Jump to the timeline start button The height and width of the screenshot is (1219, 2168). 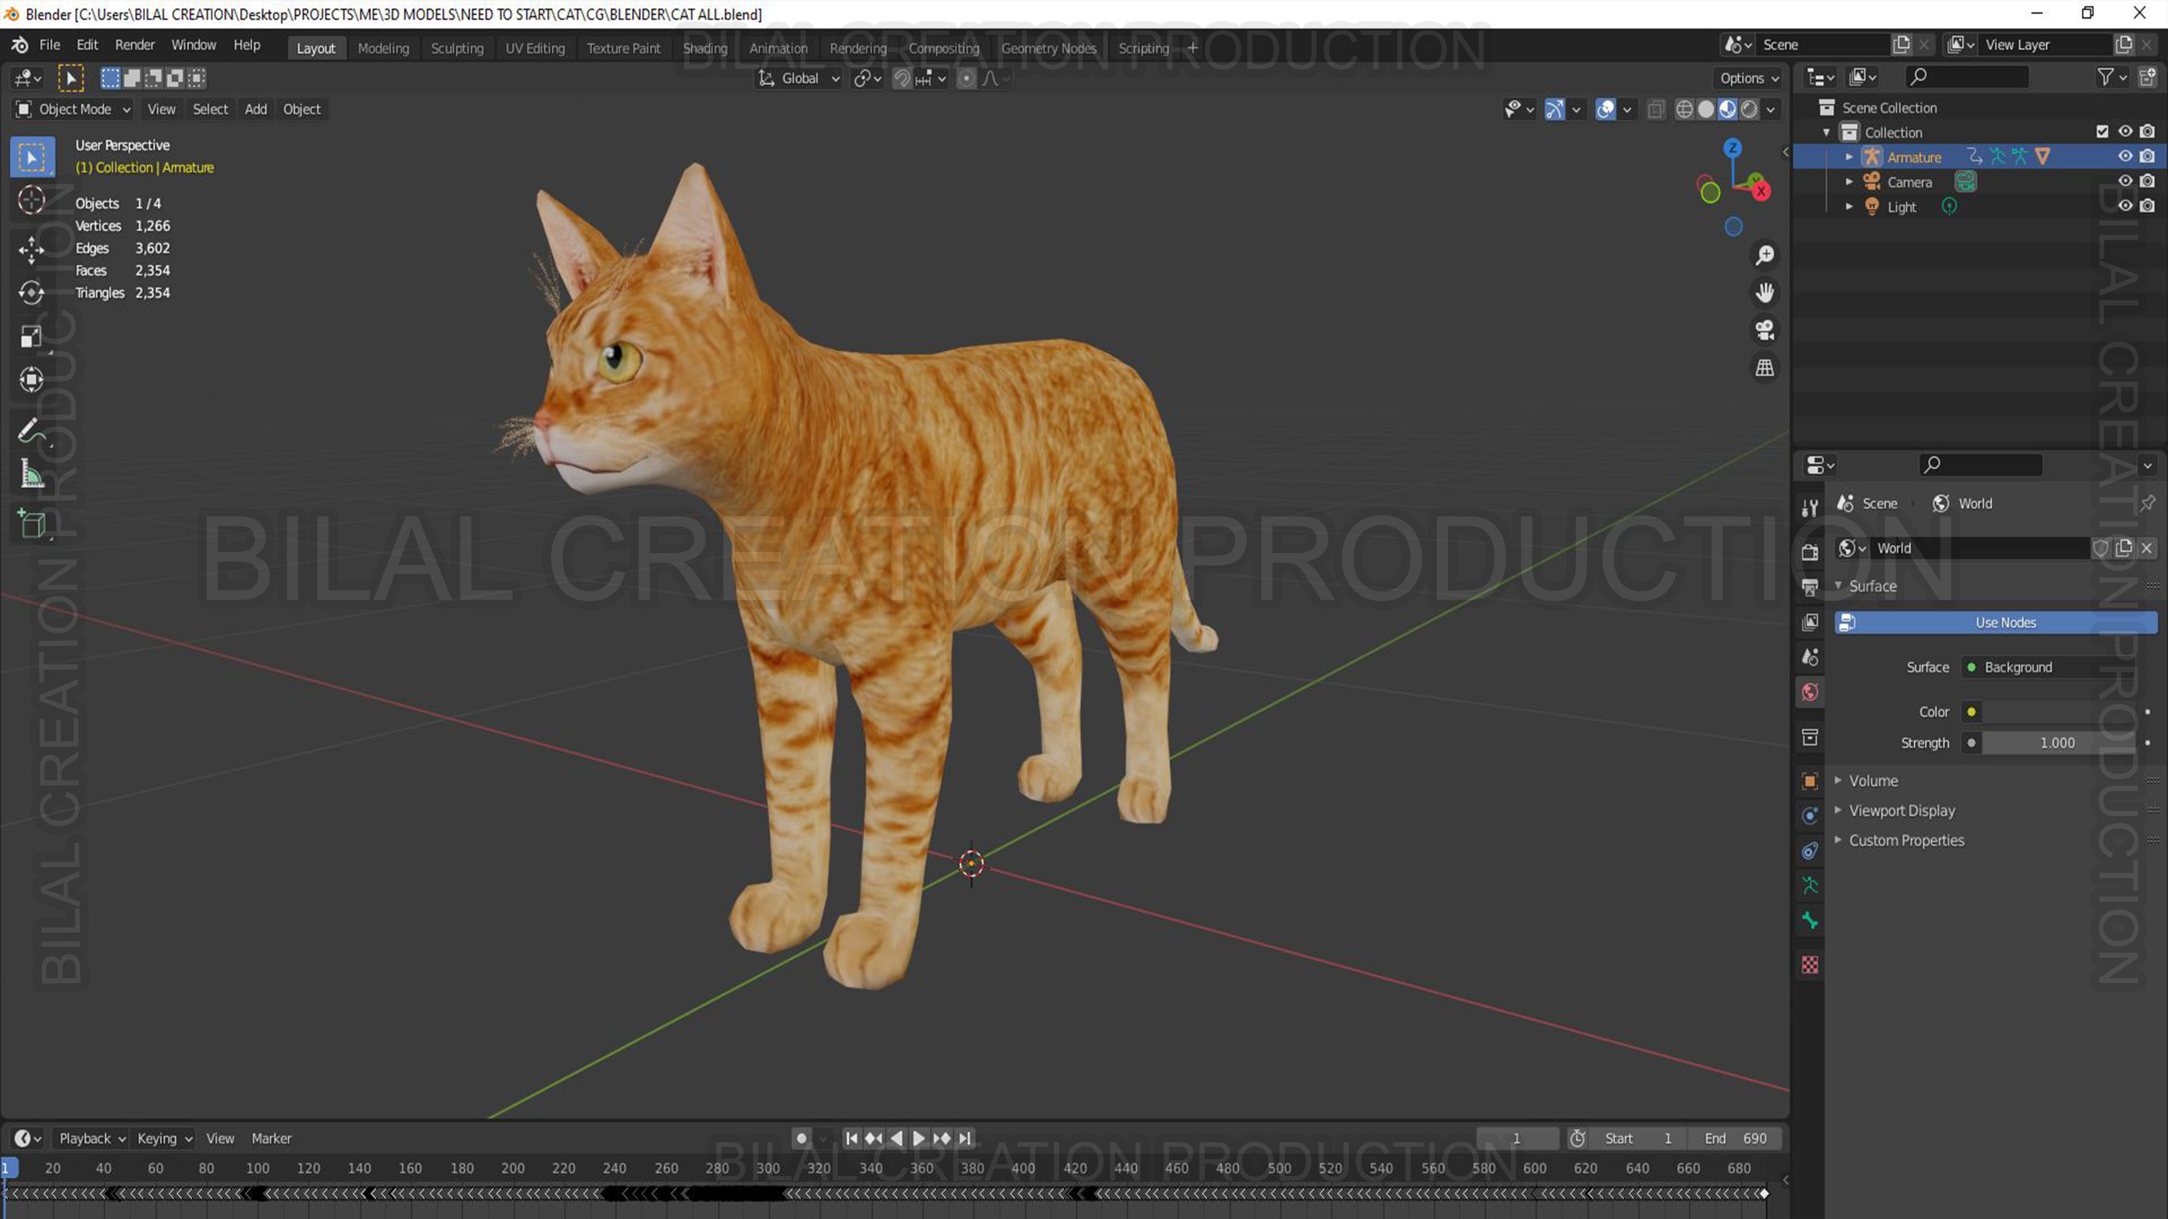(852, 1137)
